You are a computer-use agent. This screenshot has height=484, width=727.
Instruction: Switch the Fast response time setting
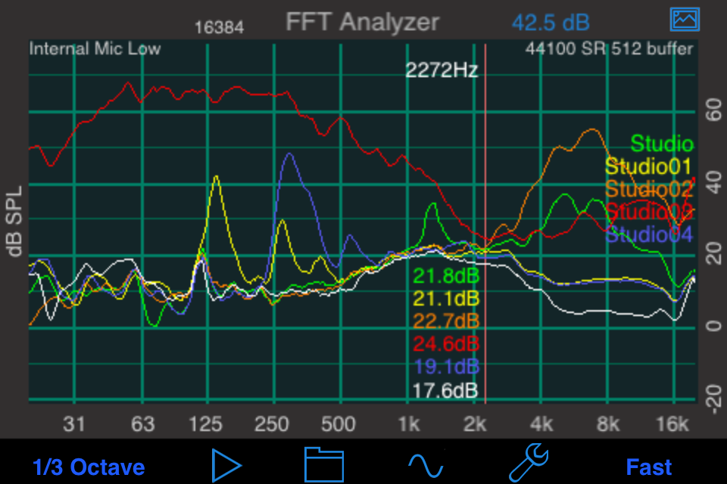(649, 467)
